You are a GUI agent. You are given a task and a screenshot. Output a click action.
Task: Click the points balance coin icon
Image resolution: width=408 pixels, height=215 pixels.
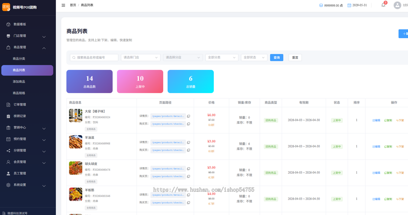click(321, 5)
